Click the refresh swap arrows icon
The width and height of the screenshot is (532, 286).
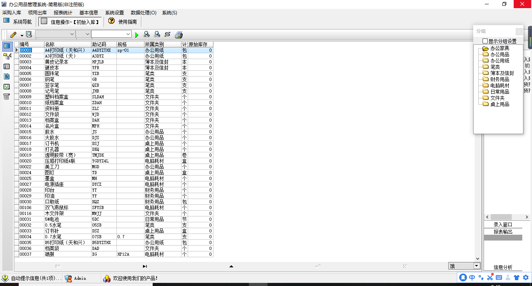167,35
